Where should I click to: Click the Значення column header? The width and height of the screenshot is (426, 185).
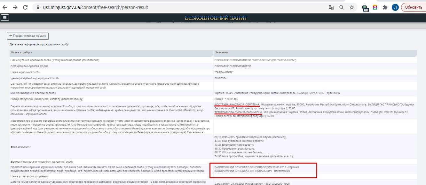pyautogui.click(x=221, y=52)
